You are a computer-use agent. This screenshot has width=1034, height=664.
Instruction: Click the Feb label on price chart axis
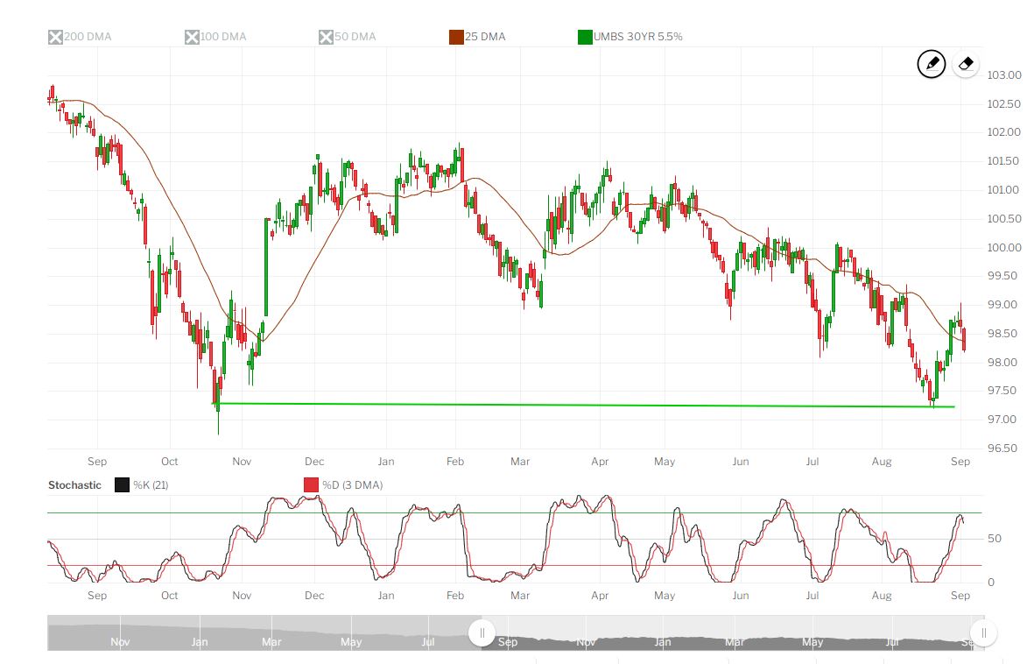(455, 462)
